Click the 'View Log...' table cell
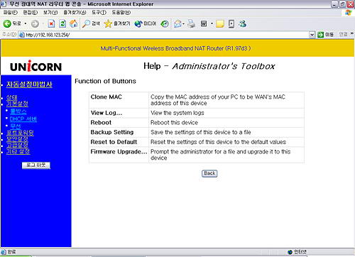Screen dimensions: 355x257 point(119,113)
